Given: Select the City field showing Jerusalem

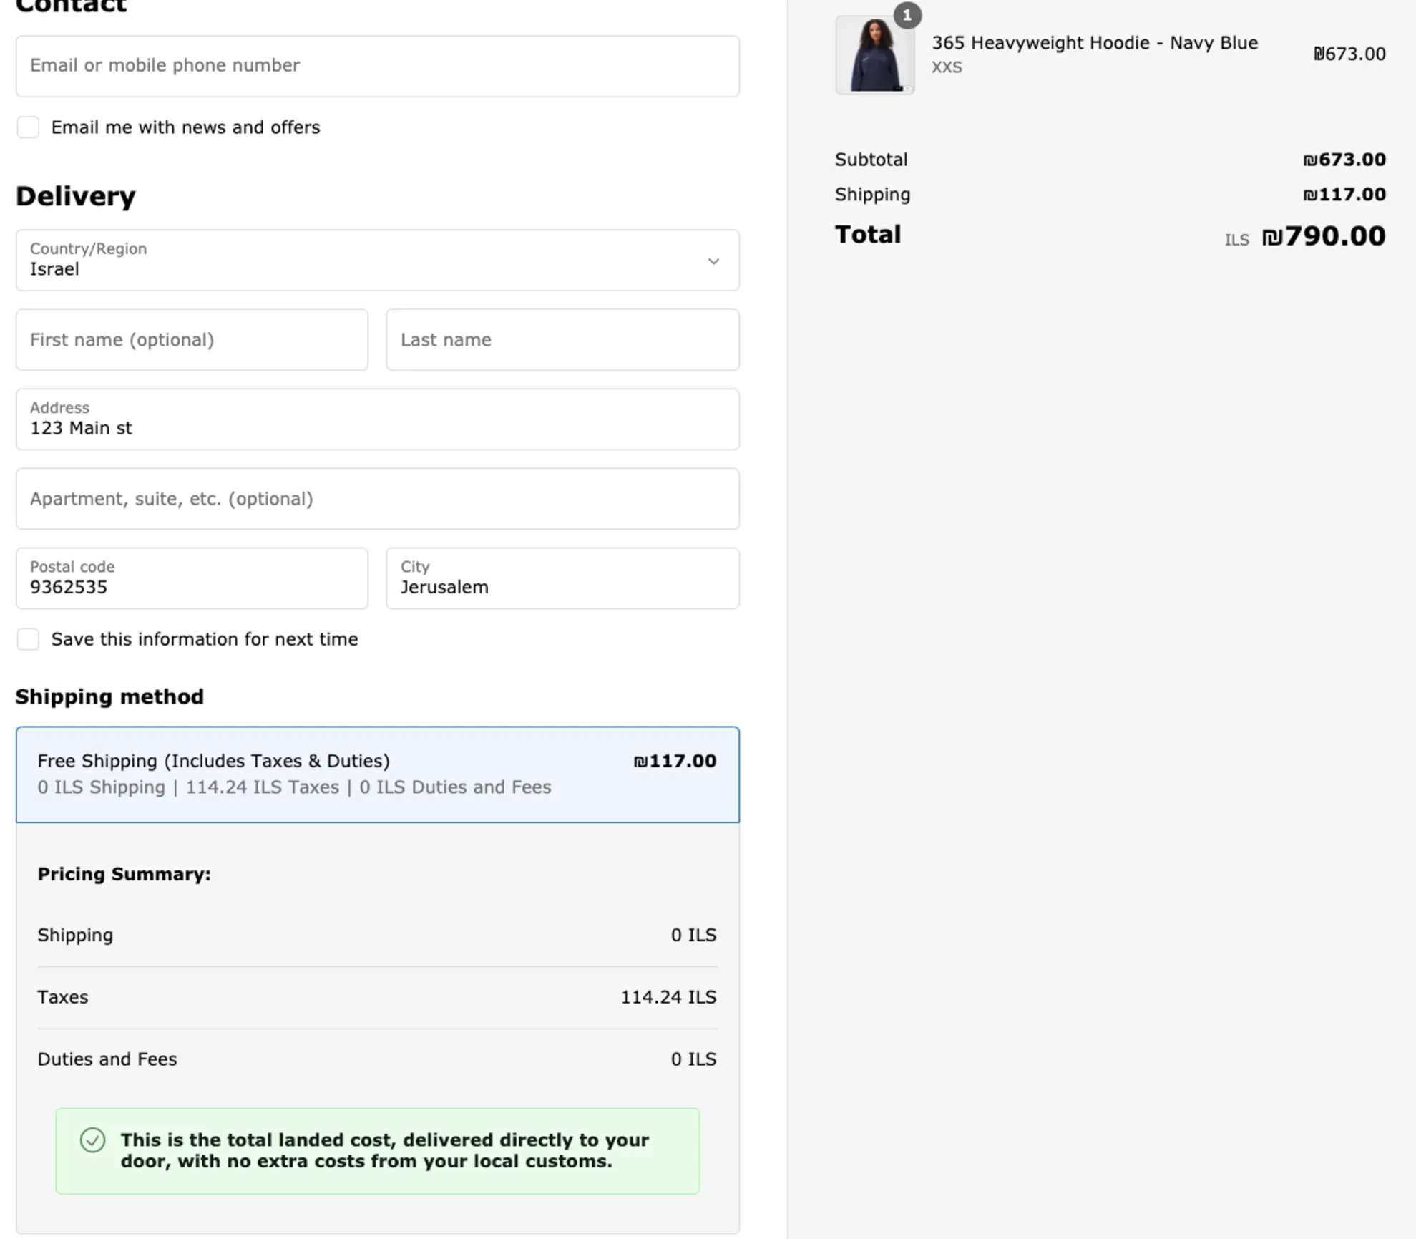Looking at the screenshot, I should click(562, 578).
